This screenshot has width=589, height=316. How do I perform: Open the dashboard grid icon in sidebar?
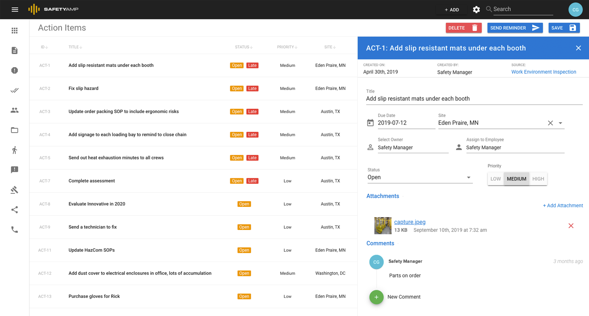[15, 30]
